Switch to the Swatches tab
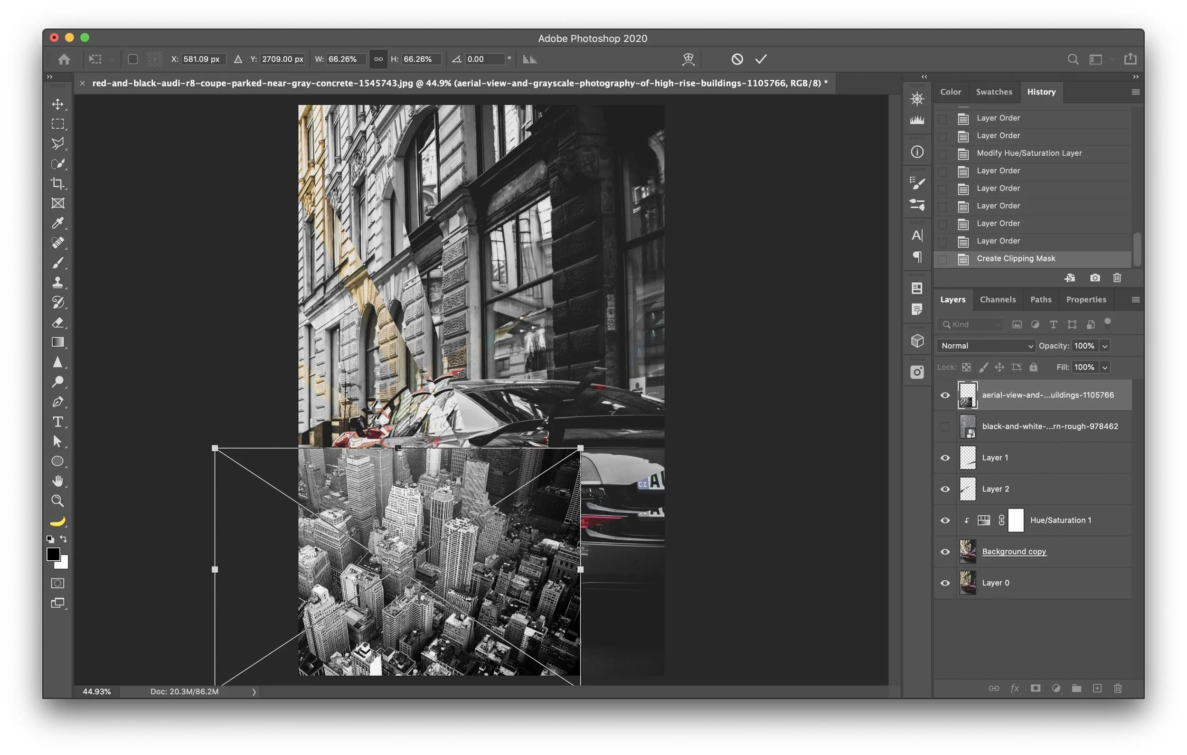 point(993,92)
